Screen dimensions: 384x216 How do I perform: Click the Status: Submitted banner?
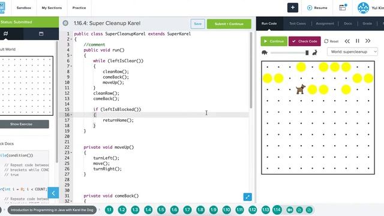pyautogui.click(x=29, y=22)
